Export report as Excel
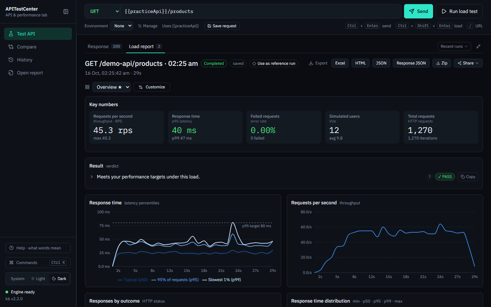Image resolution: width=491 pixels, height=307 pixels. click(340, 63)
